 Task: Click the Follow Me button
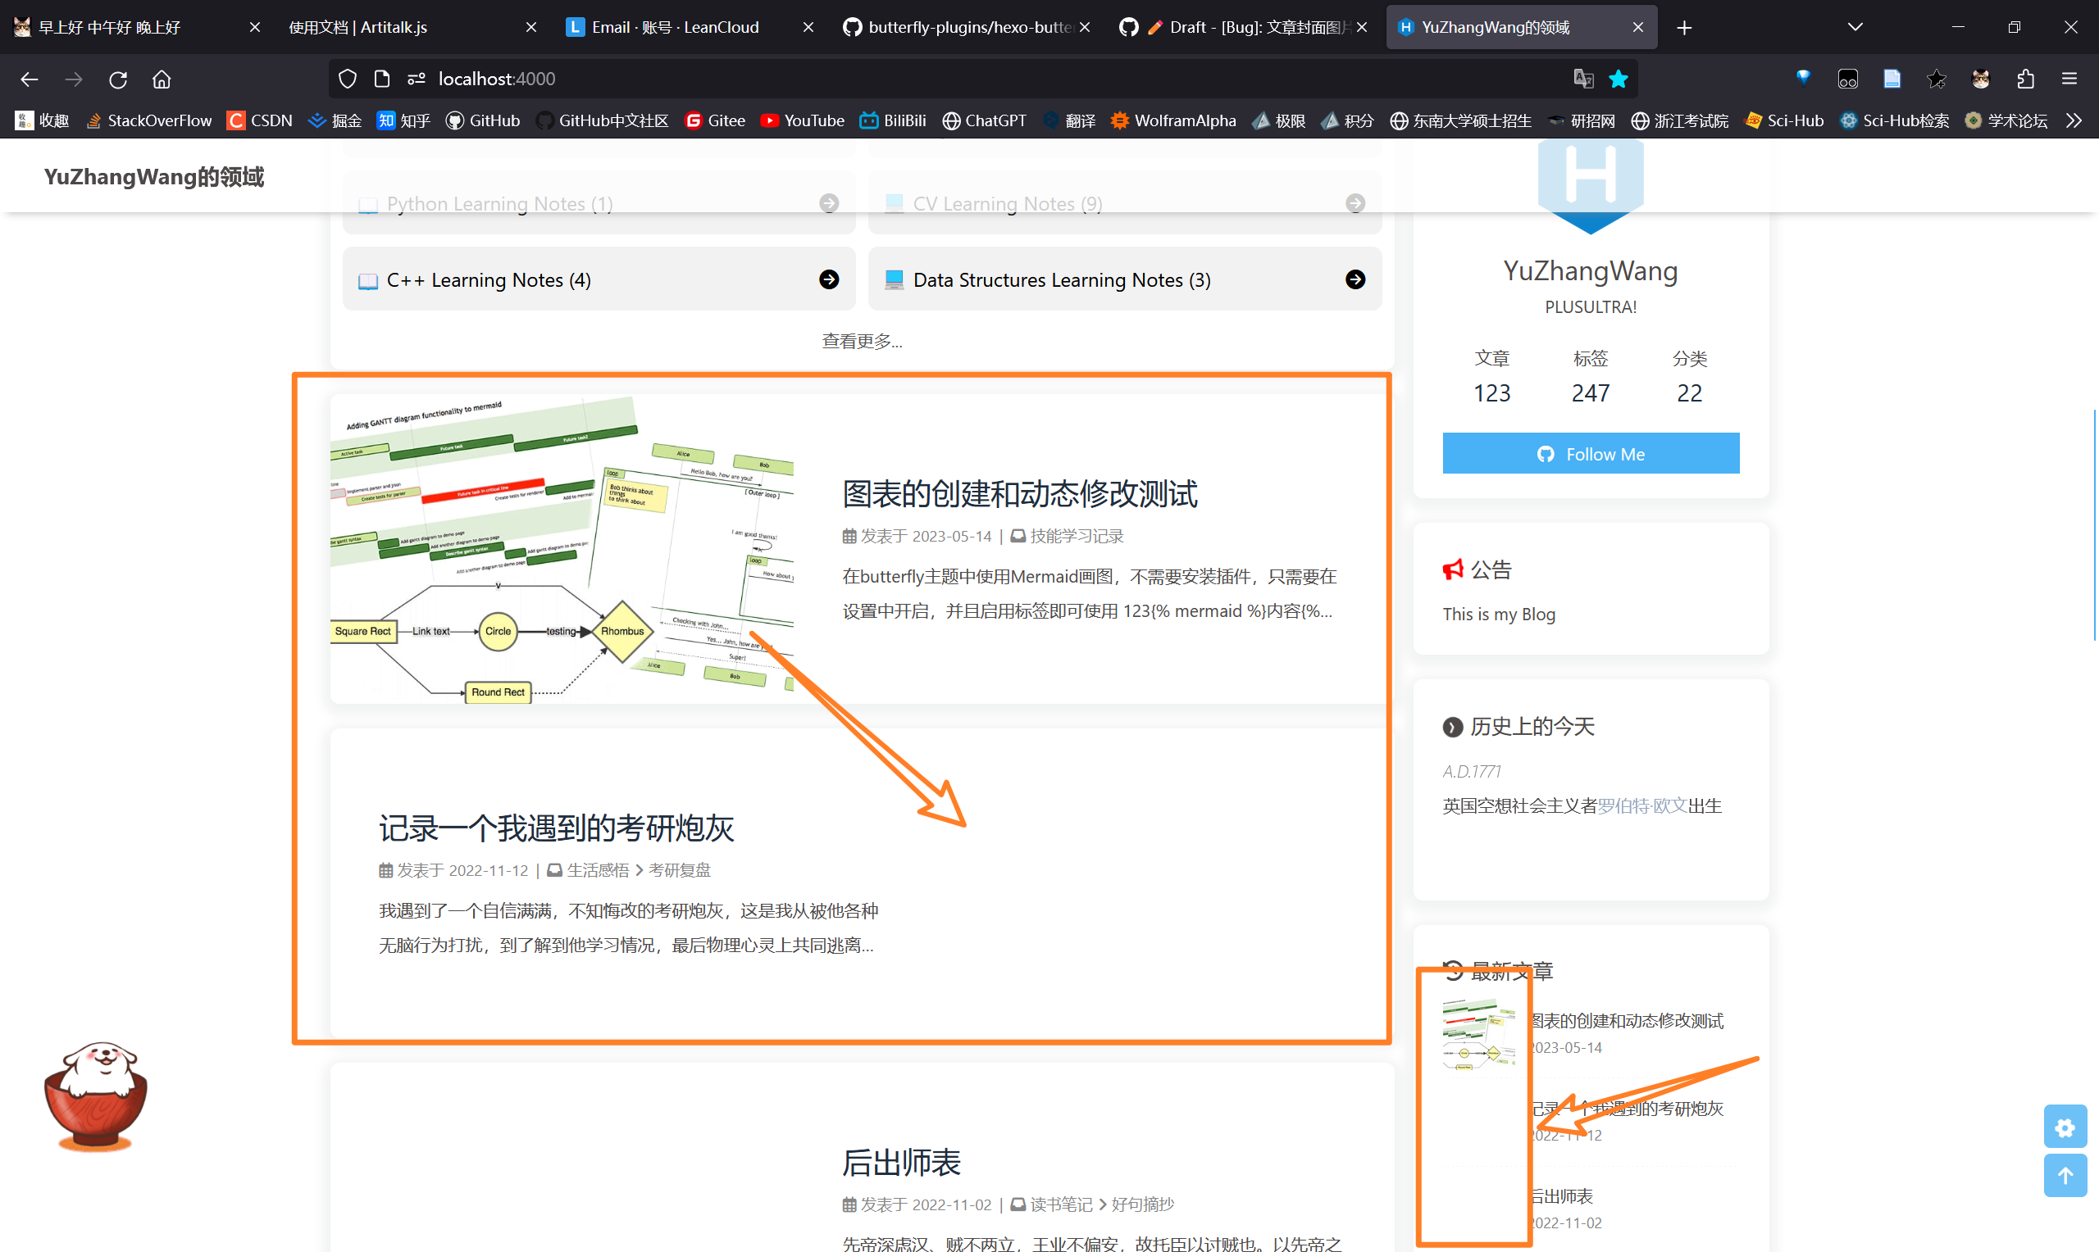pyautogui.click(x=1590, y=453)
